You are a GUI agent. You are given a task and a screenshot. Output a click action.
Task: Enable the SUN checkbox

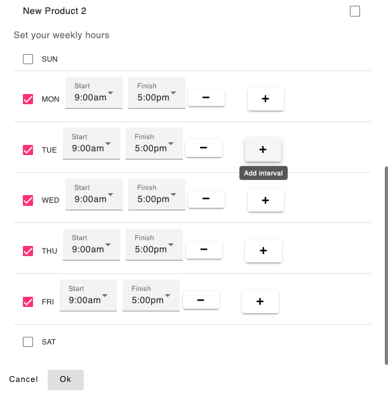click(28, 59)
